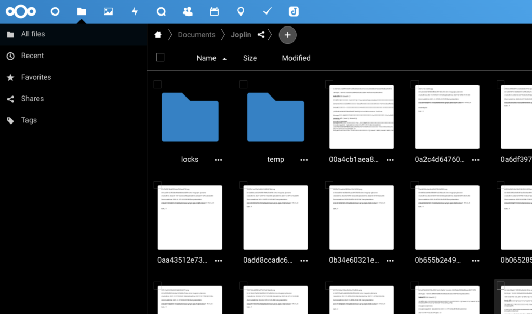Open the Talk chat icon
532x314 pixels.
[x=161, y=11]
